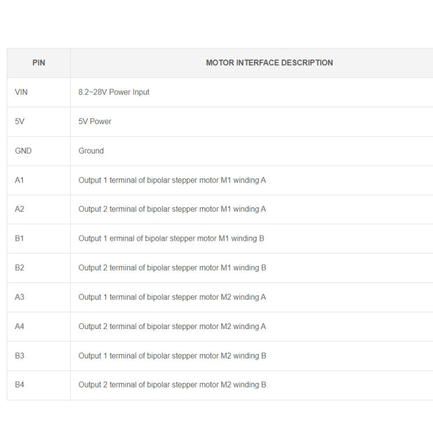Select the B3 pin cell
The image size is (433, 433).
(20, 356)
